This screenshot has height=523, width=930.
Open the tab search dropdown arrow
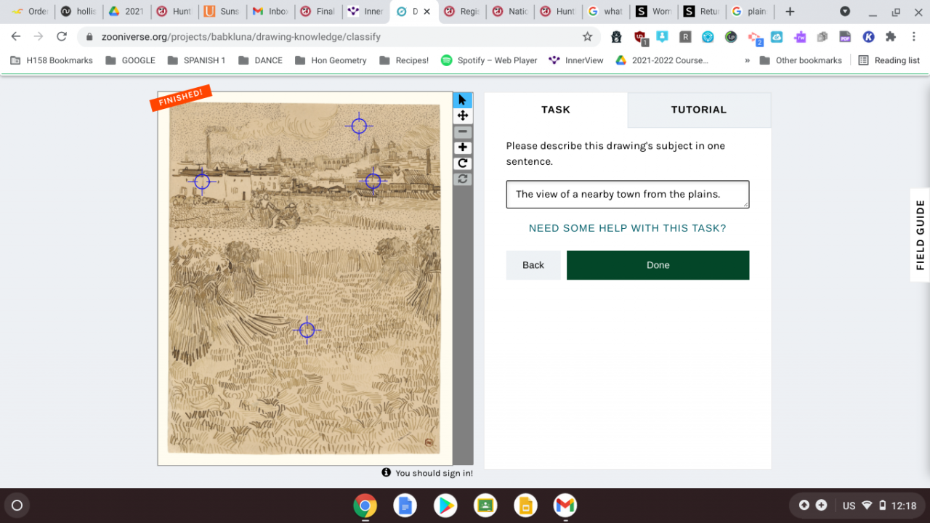coord(845,12)
